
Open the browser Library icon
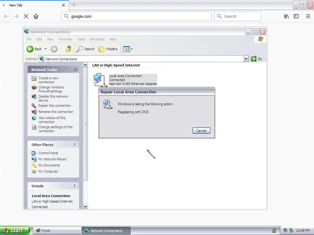point(286,16)
